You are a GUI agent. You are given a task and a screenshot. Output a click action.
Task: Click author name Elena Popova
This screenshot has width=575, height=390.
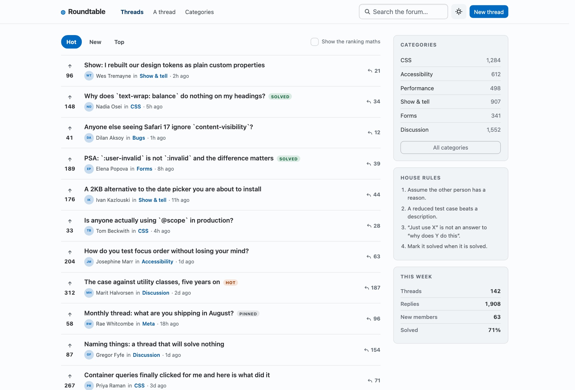pos(112,169)
